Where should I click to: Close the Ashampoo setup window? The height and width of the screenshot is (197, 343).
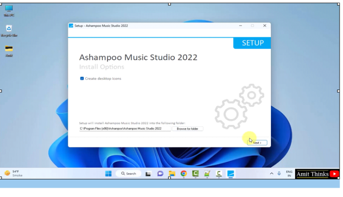[x=265, y=25]
